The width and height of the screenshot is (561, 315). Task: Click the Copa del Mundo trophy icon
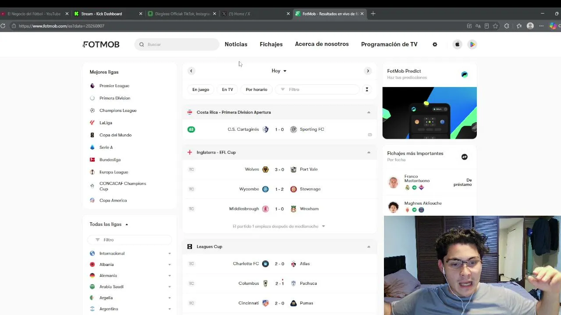92,135
